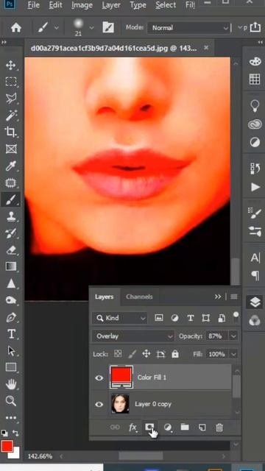
Task: Switch to the Channels tab
Action: pyautogui.click(x=139, y=297)
